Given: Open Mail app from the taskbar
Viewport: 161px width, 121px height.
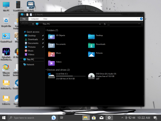Looking at the screenshot, I should (x=101, y=118).
